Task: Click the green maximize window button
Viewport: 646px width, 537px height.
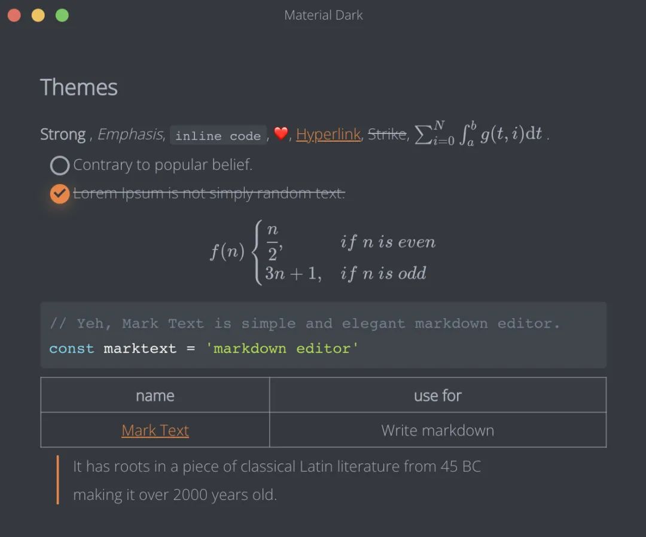Action: [x=62, y=16]
